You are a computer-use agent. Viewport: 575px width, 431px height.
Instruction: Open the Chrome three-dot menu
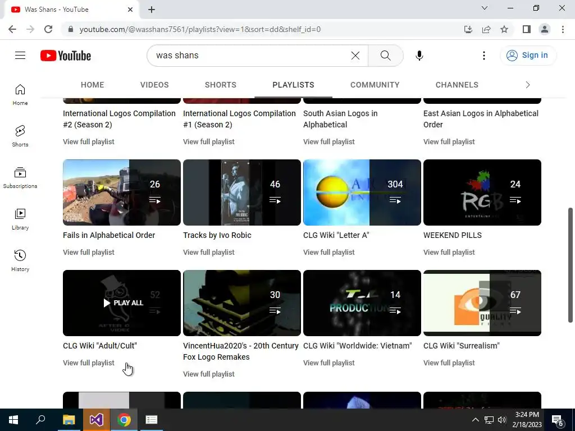pos(563,29)
